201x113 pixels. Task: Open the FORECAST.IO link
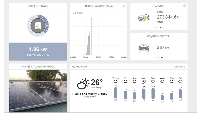click(x=179, y=67)
